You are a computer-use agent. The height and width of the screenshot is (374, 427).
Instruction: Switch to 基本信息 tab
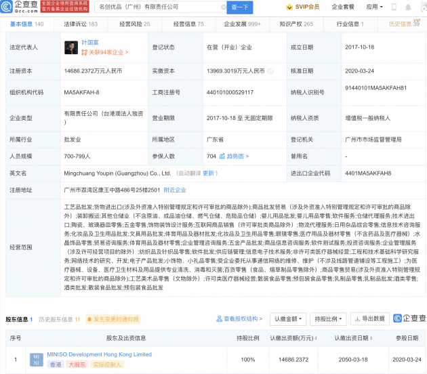click(x=26, y=24)
